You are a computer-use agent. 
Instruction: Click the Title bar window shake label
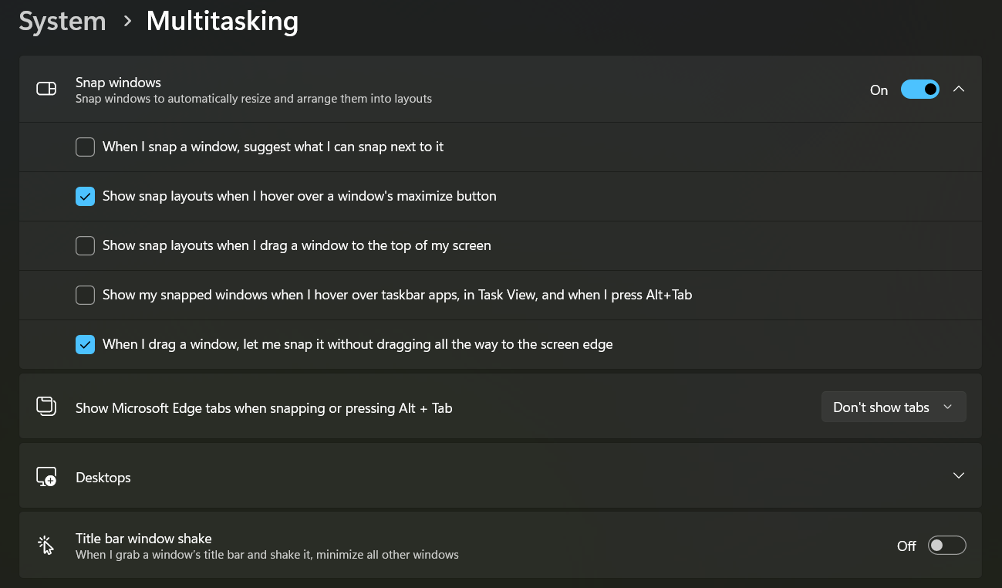[x=143, y=539]
